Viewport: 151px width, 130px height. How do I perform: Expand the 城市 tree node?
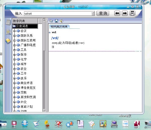[x=15, y=64]
